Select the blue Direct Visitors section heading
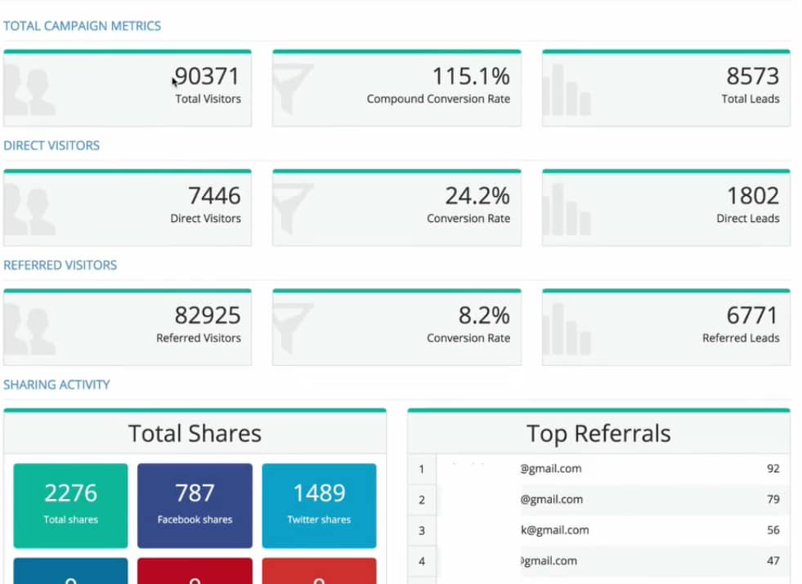802x584 pixels. 52,145
